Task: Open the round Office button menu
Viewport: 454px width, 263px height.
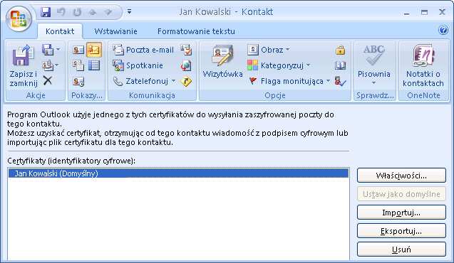Action: coord(19,18)
